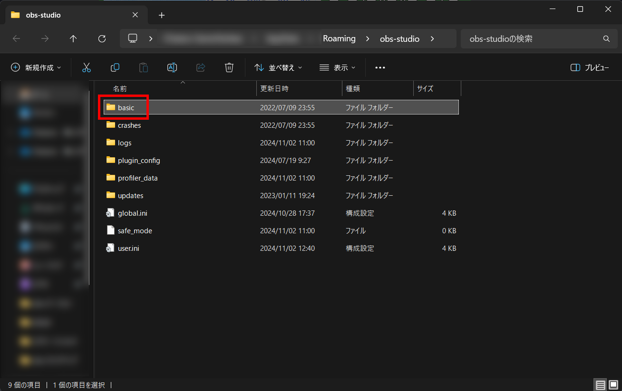Click the date 2024/07/19 9:27
Screen dimensions: 622x391
coord(285,161)
